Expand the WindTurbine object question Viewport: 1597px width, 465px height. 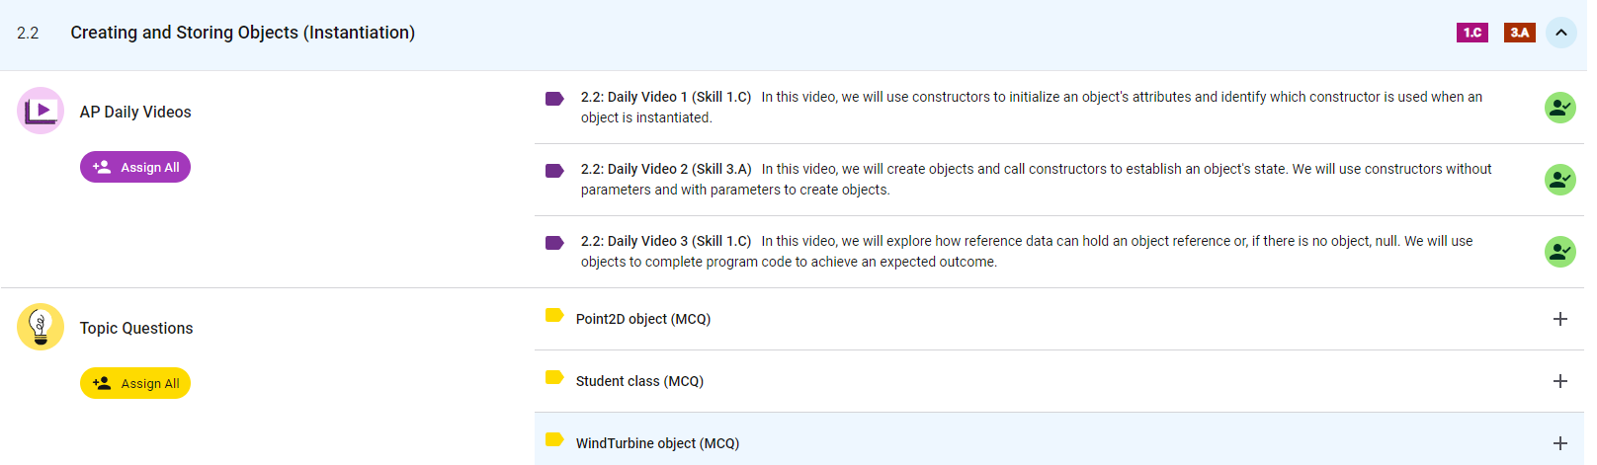[x=1559, y=443]
